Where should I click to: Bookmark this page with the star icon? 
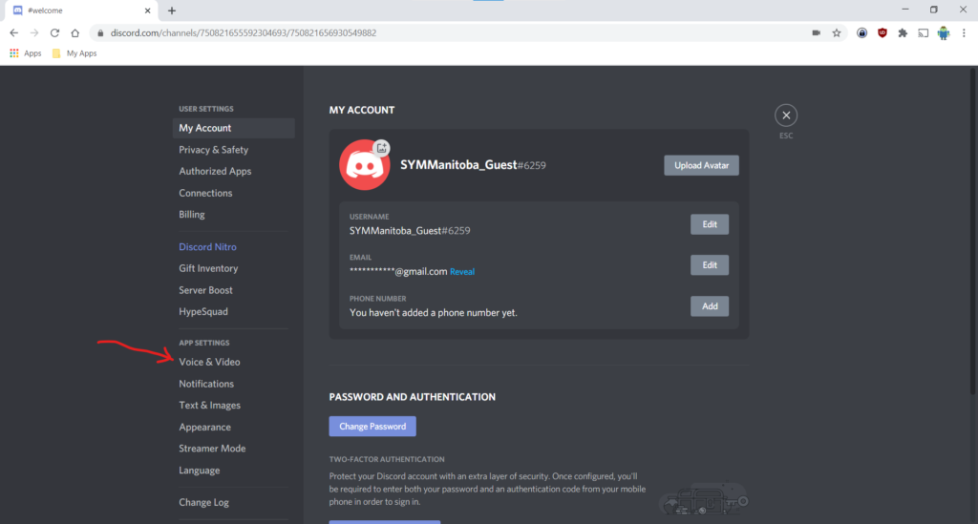coord(837,33)
